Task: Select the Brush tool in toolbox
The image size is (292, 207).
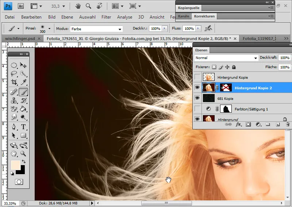Action: click(23, 92)
